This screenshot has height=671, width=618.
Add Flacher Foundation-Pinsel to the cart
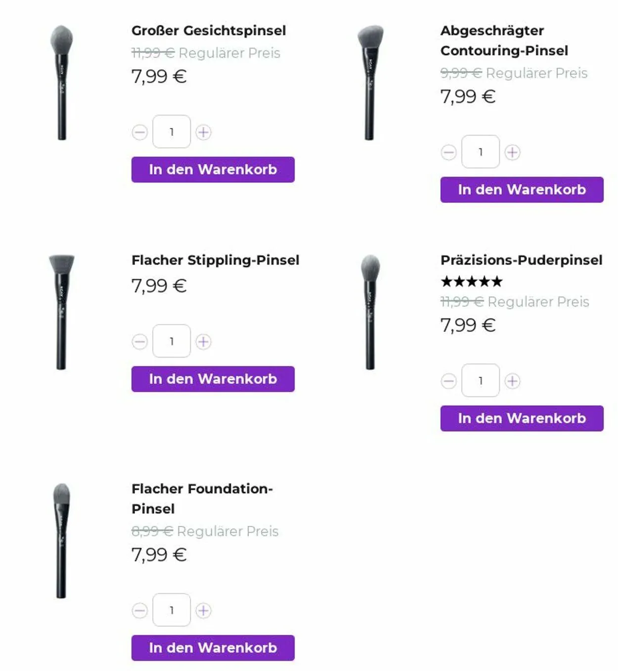click(213, 648)
